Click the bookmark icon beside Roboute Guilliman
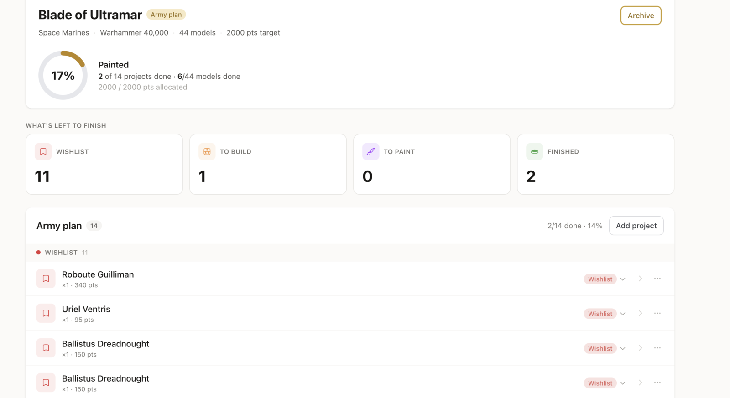 click(46, 279)
